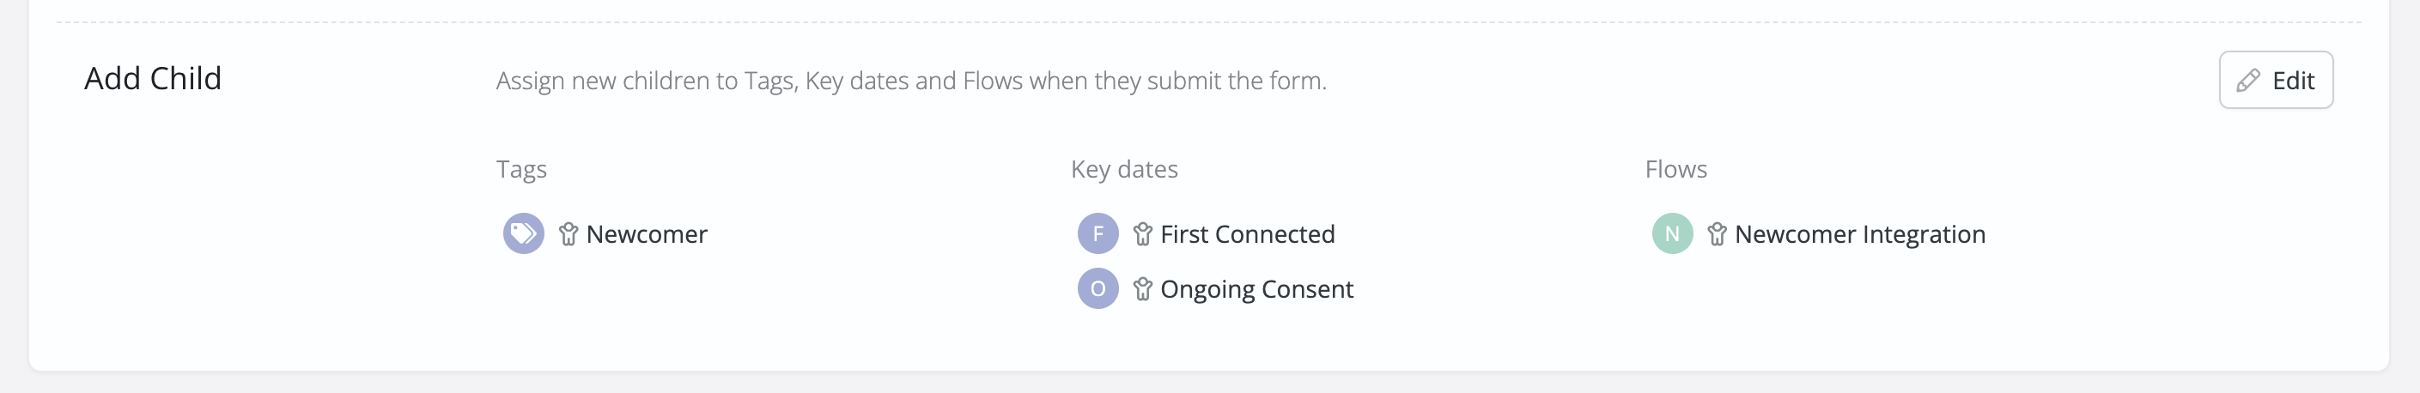Select the Newcomer tag label
This screenshot has height=393, width=2420.
pos(647,233)
